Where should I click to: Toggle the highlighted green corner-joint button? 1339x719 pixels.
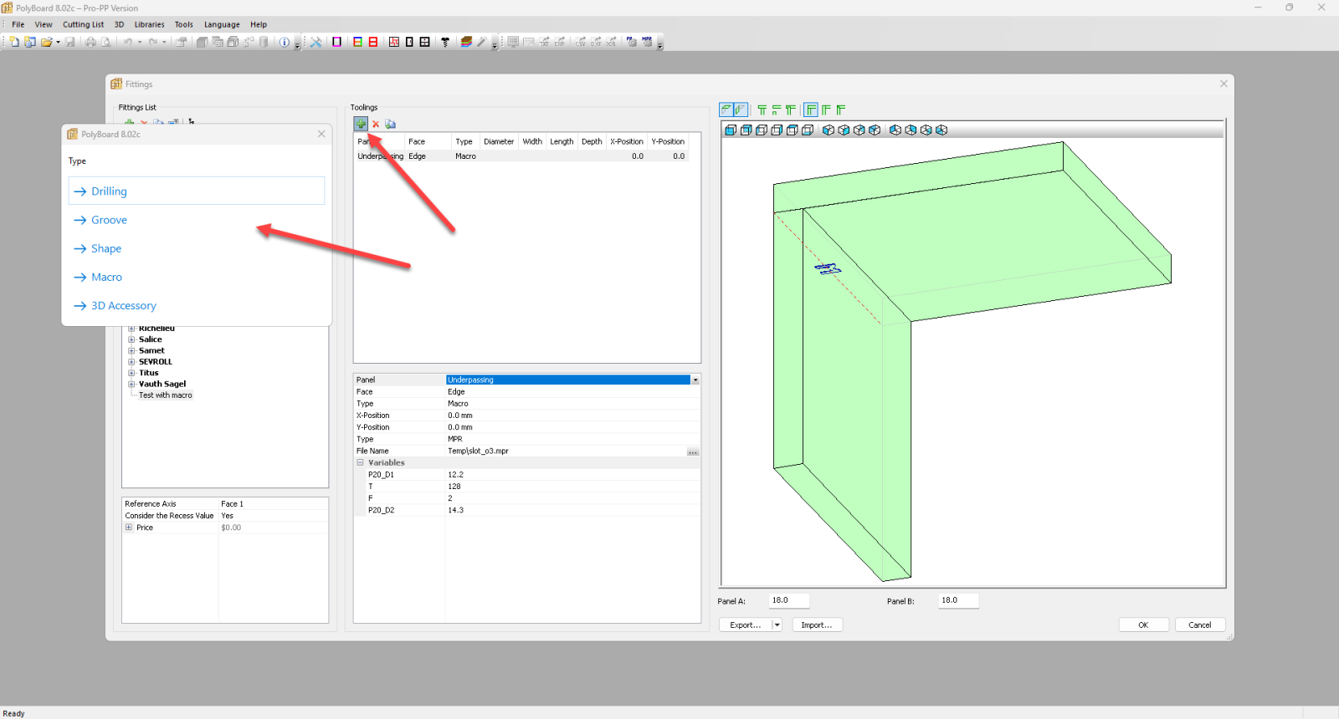(x=811, y=110)
